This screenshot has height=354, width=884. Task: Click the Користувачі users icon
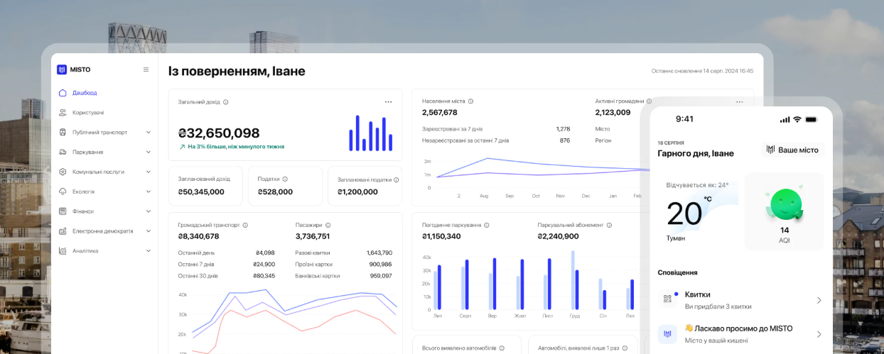[63, 113]
